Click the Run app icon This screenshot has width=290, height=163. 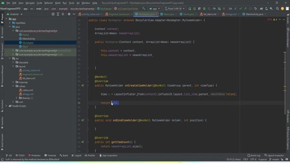coord(189,9)
